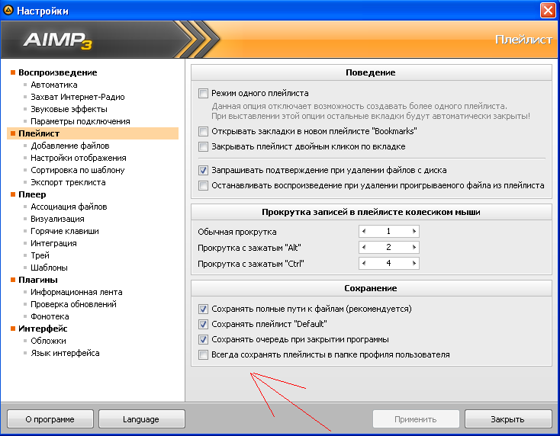560x436 pixels.
Task: Select the highlighted Плейлист section
Action: coord(92,133)
